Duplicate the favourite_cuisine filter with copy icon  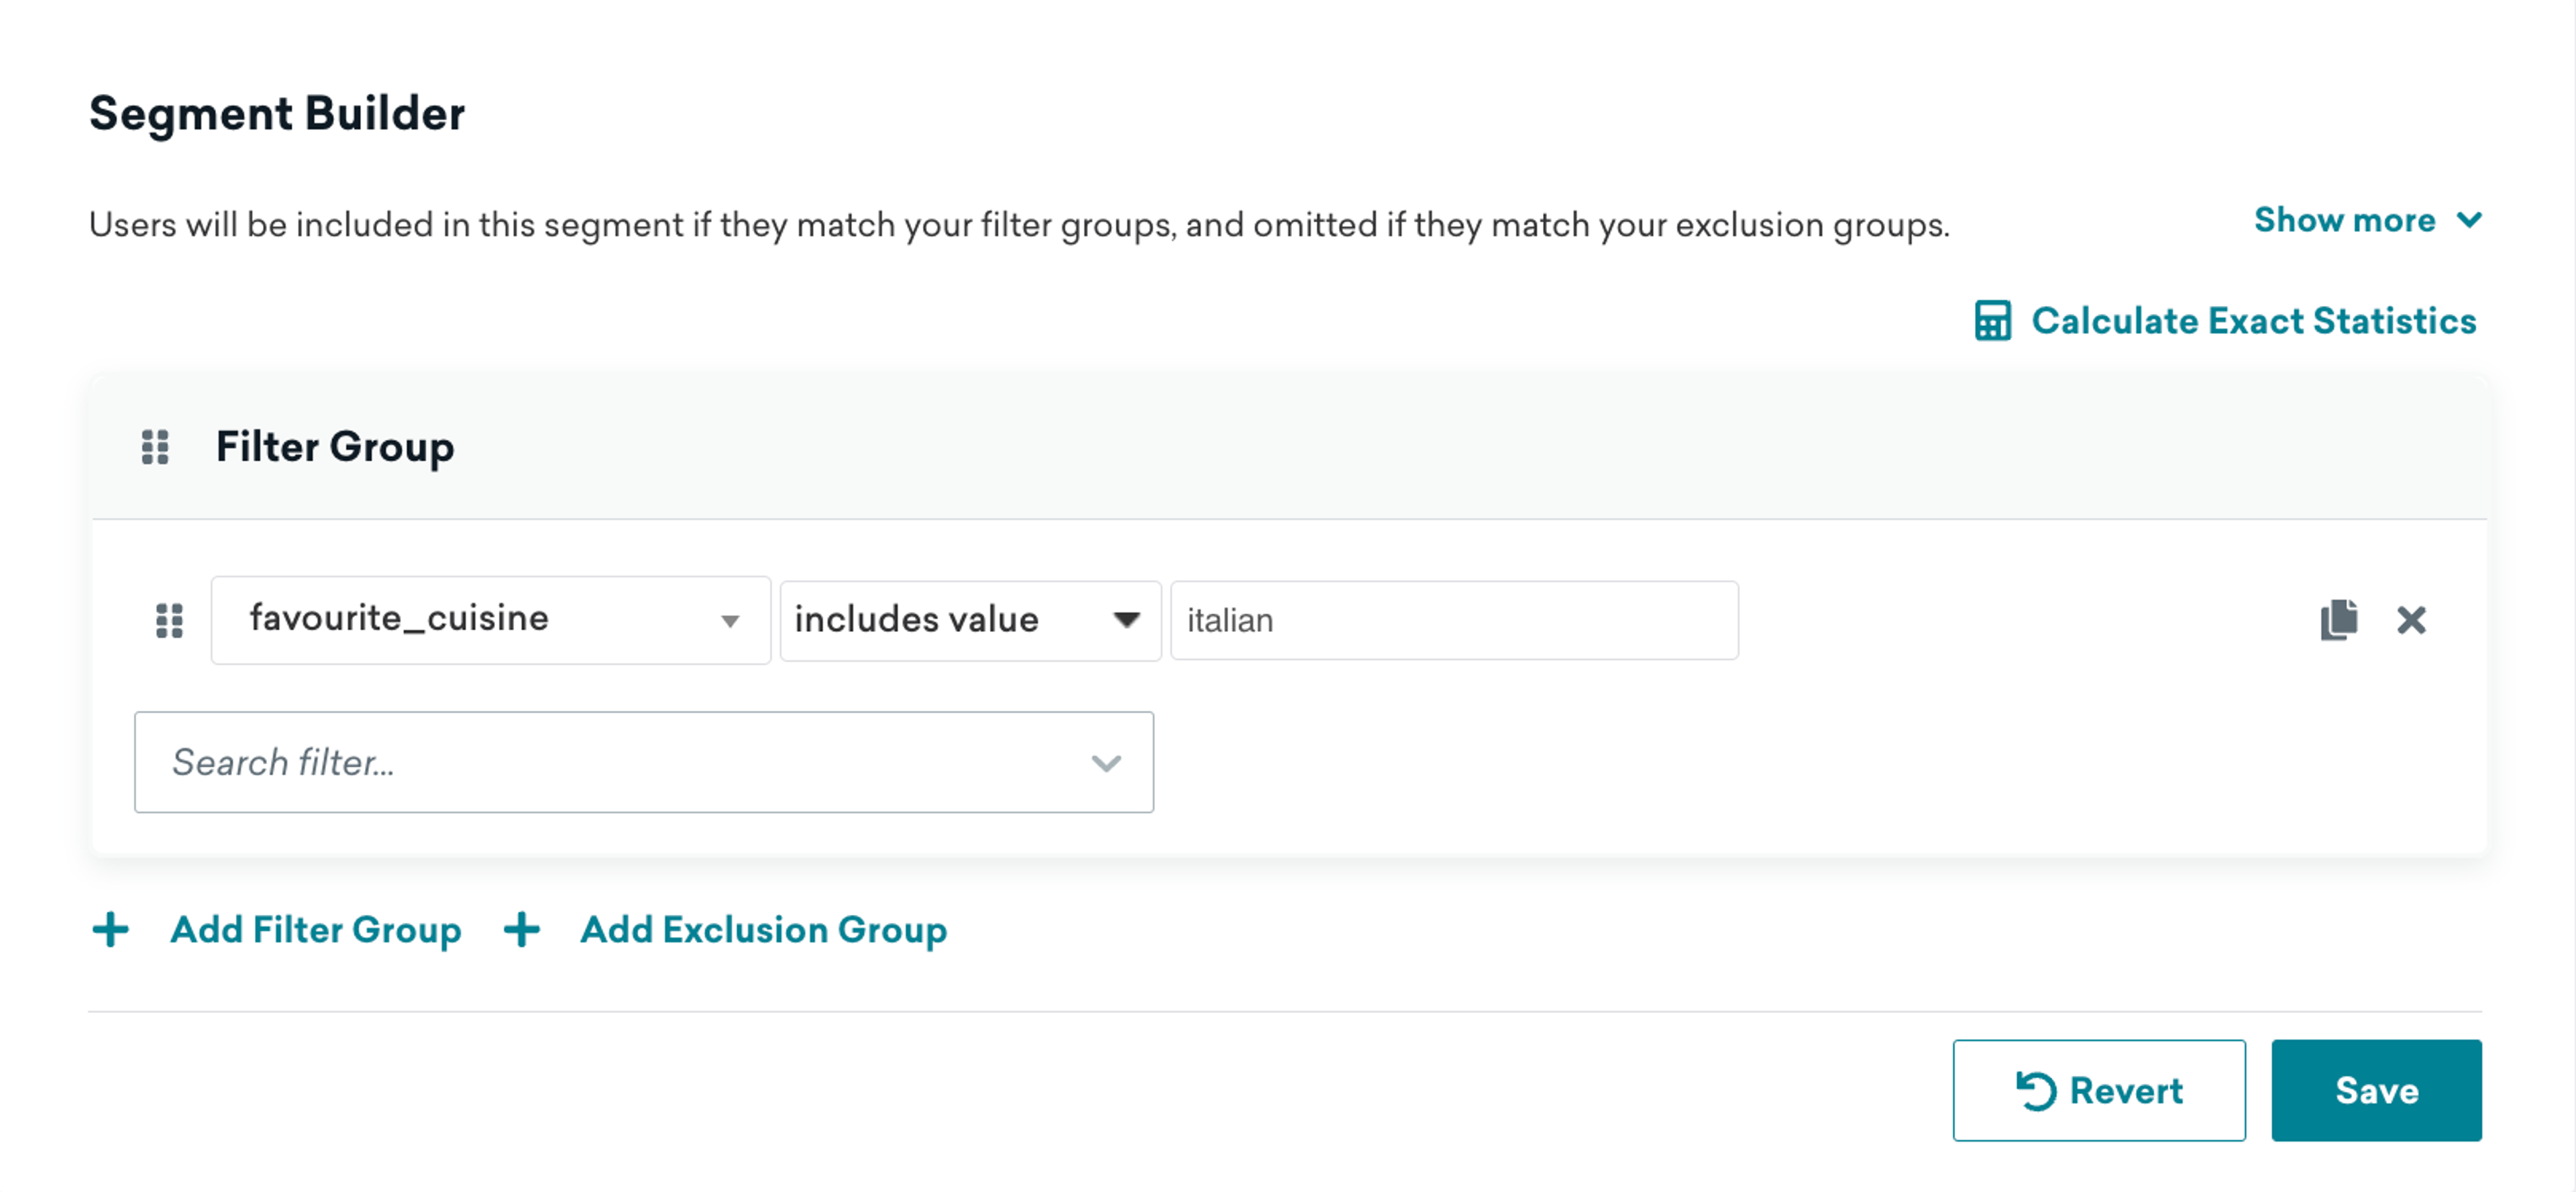point(2338,620)
